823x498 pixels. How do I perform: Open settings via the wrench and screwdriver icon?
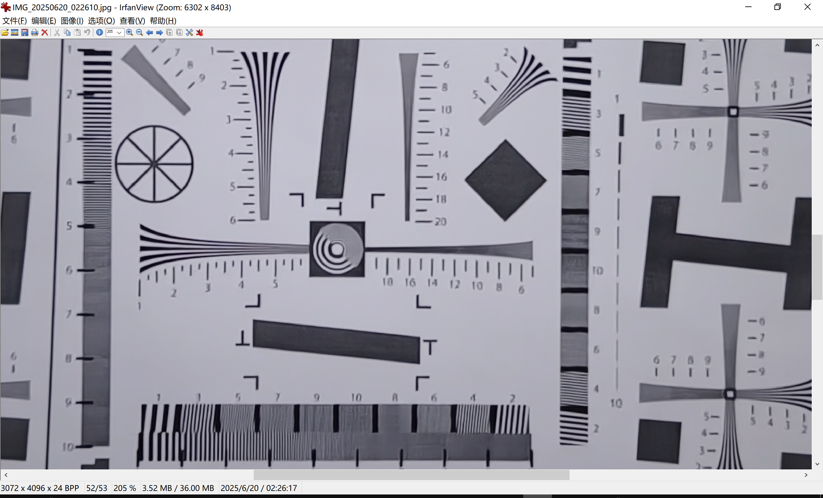coord(189,32)
